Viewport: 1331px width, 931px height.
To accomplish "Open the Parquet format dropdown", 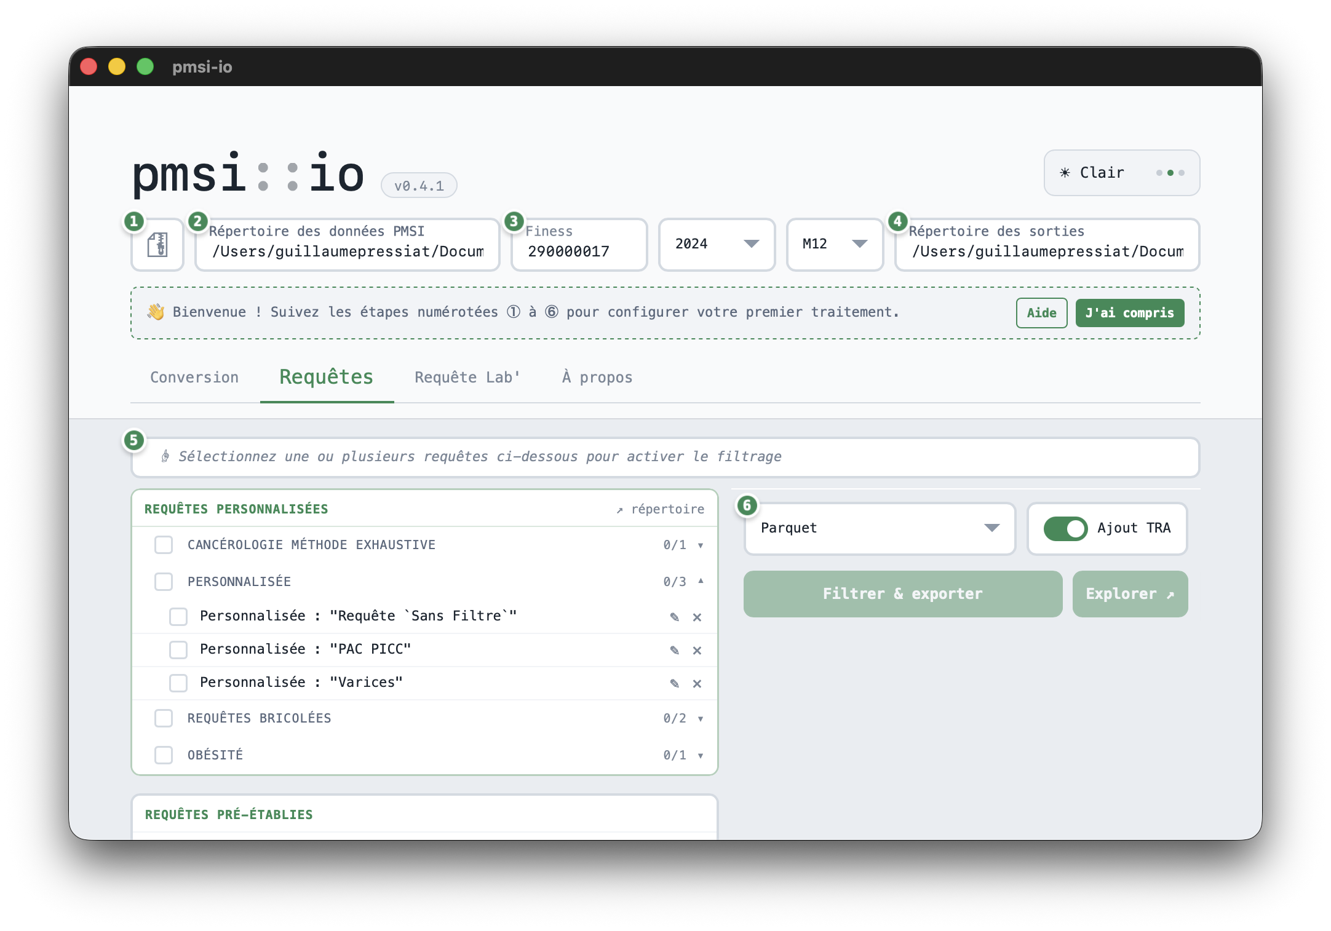I will point(880,528).
